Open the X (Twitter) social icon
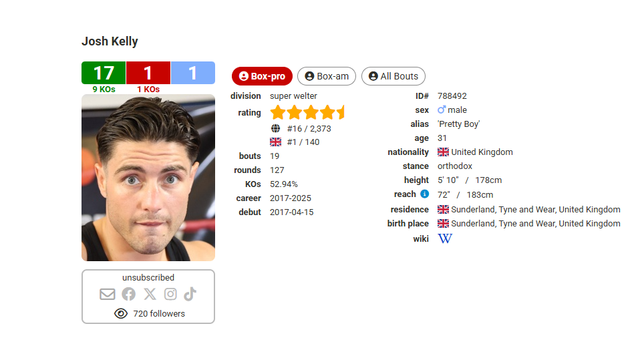 tap(150, 294)
